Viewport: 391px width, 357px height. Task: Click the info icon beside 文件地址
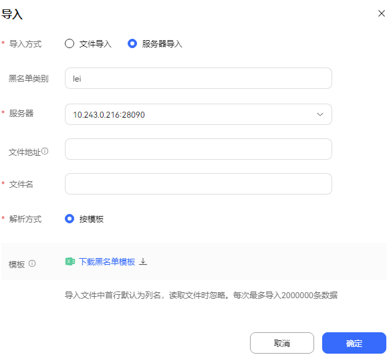pos(45,151)
